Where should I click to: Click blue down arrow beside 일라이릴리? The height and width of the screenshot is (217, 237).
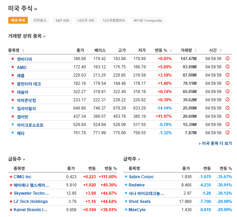pyautogui.click(x=13, y=108)
